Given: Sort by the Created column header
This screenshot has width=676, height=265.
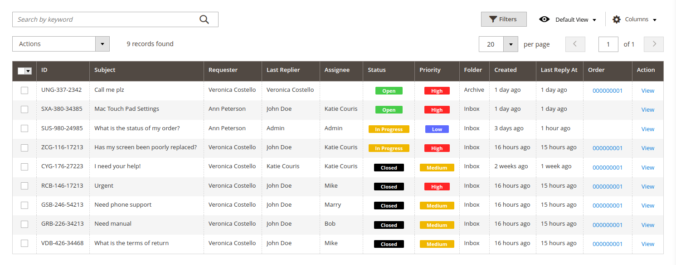Looking at the screenshot, I should pos(505,70).
